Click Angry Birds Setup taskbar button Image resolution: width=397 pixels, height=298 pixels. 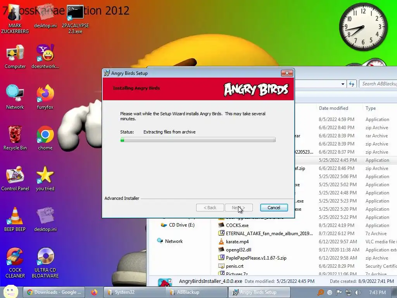(x=259, y=292)
